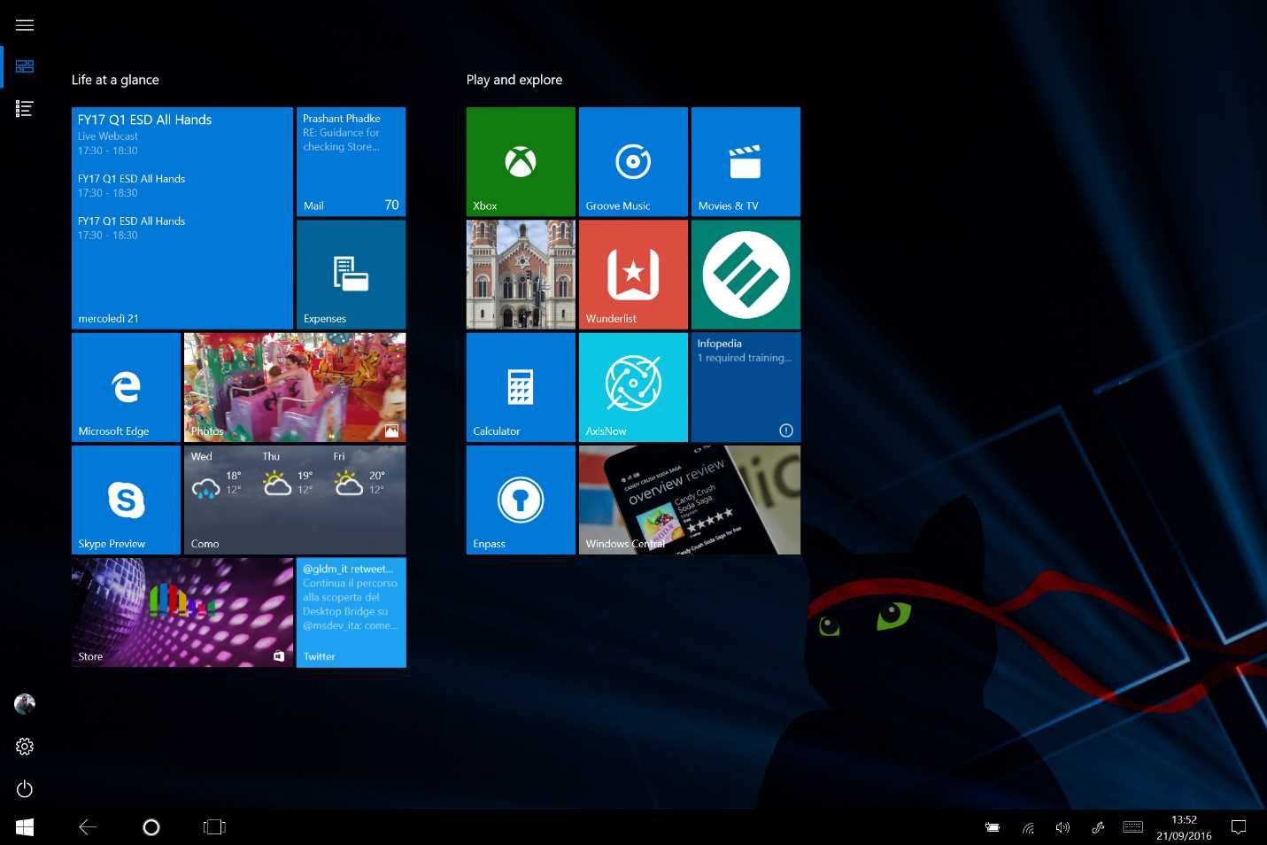The image size is (1267, 845).
Task: Launch Microsoft Edge
Action: point(126,387)
